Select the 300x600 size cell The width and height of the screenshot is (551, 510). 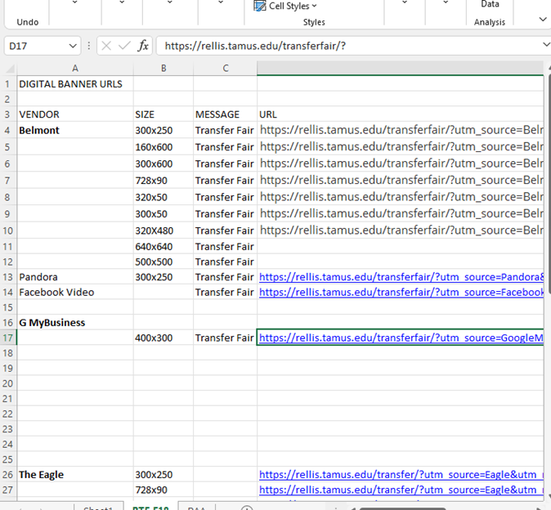(x=164, y=163)
